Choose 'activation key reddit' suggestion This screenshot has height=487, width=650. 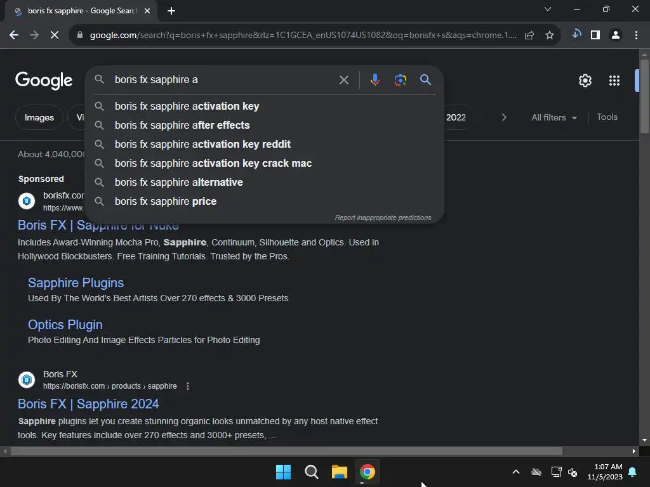[x=264, y=145]
